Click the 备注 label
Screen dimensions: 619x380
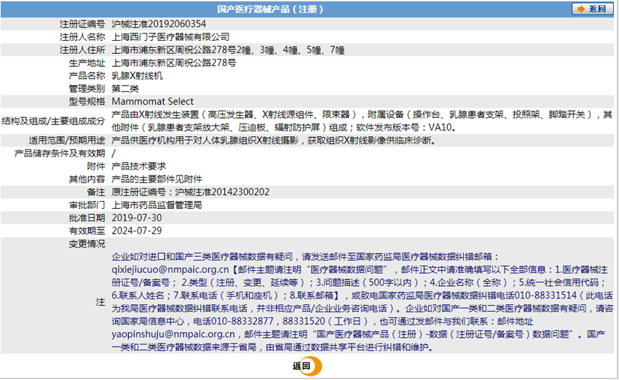coord(96,192)
